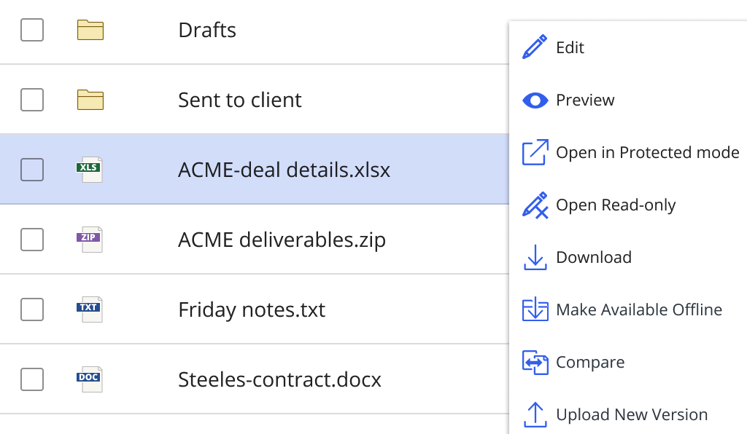This screenshot has height=434, width=747.
Task: Click the eye Preview icon
Action: pyautogui.click(x=535, y=100)
